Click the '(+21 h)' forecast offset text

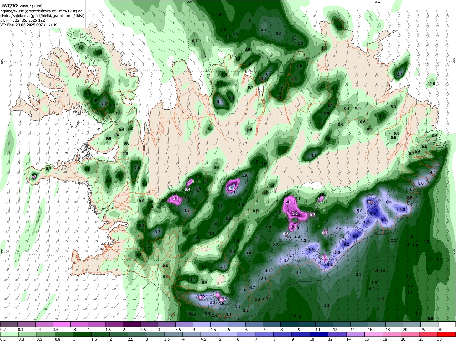point(51,25)
